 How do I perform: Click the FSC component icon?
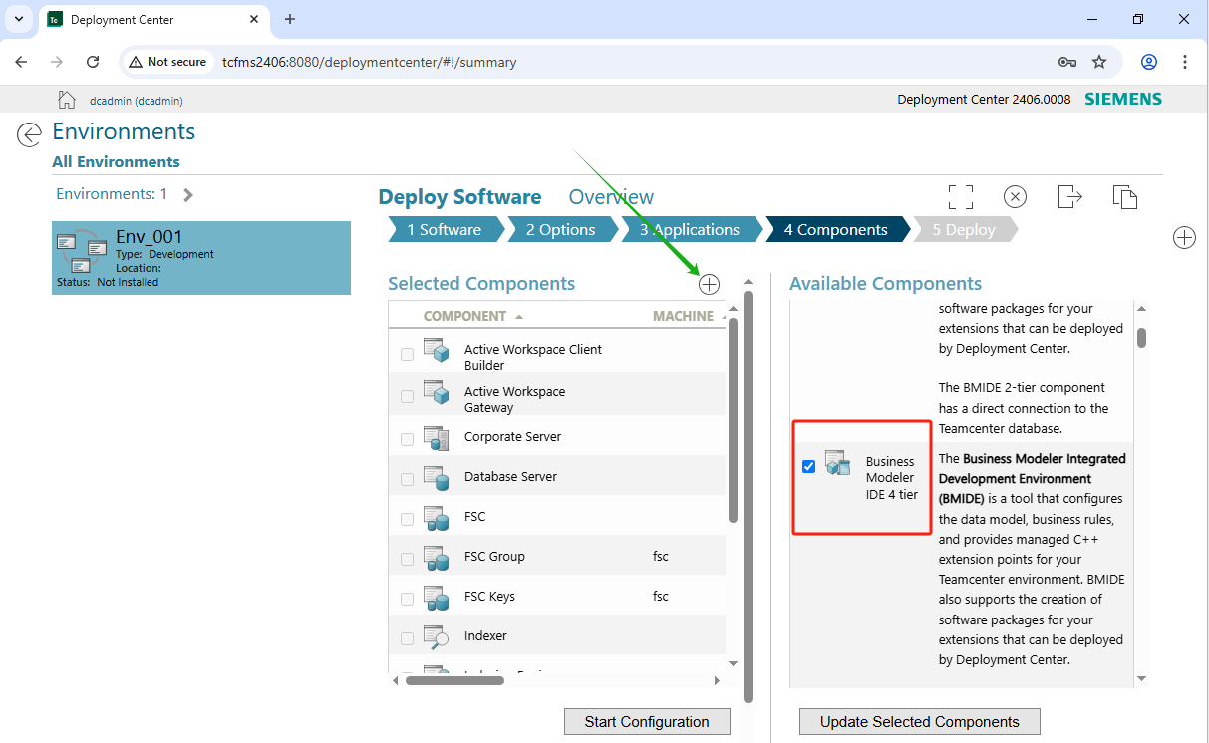437,518
